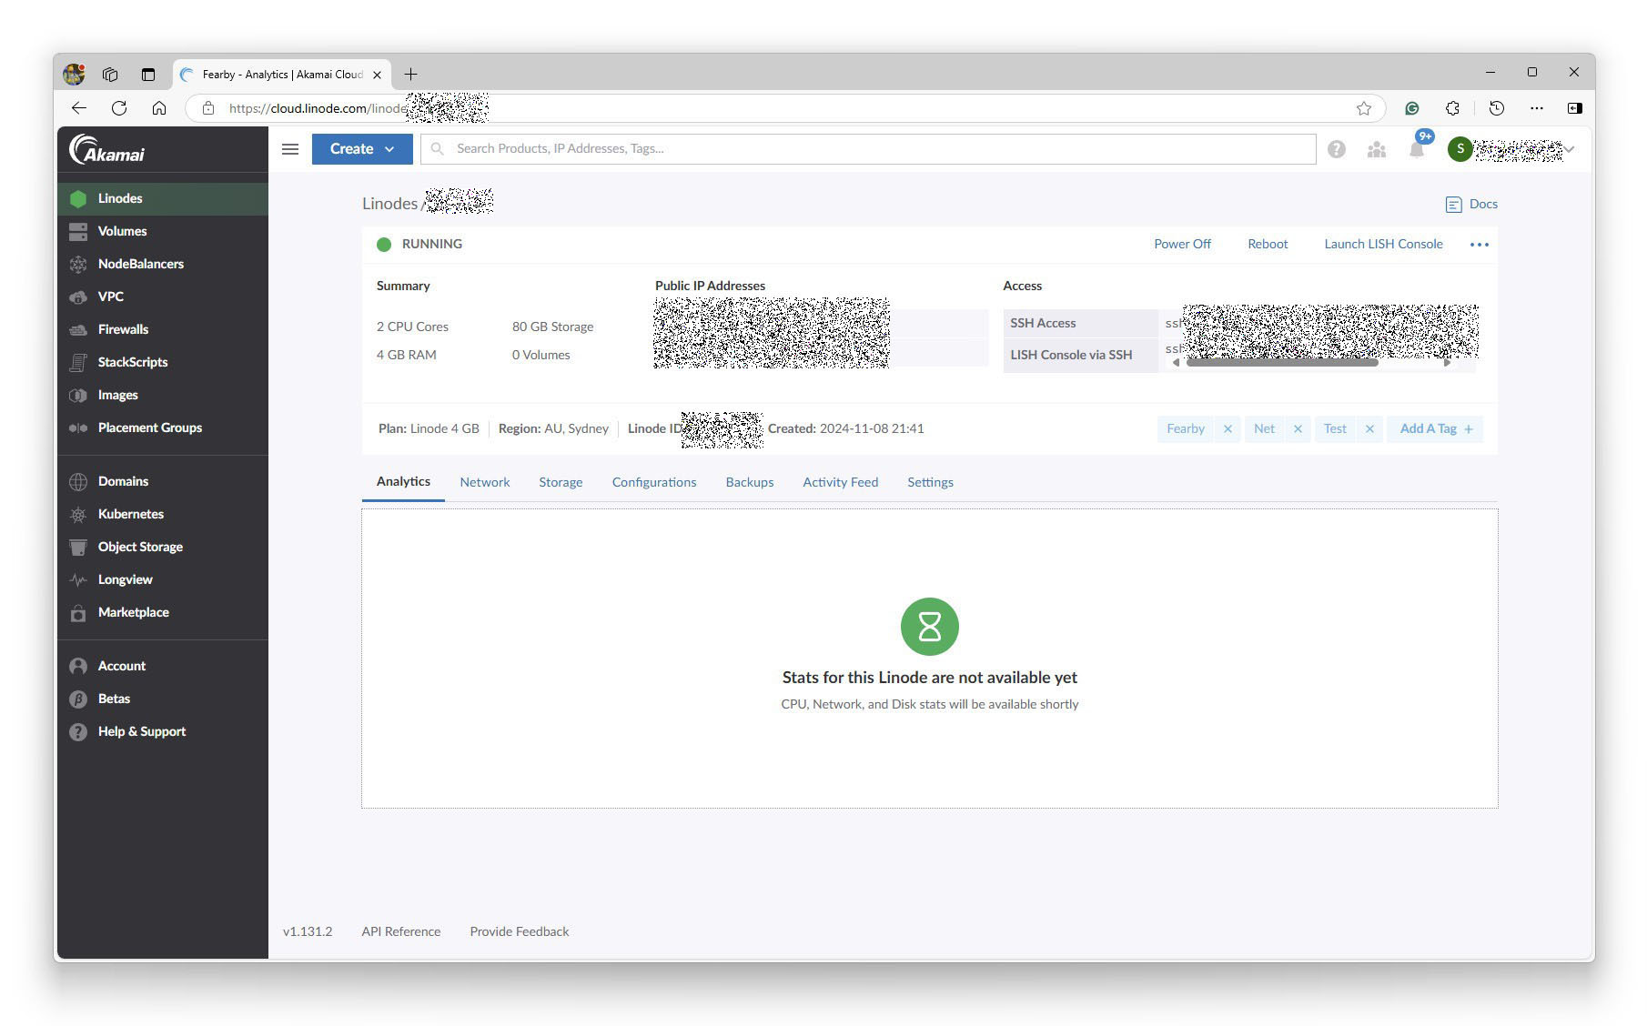Remove the Net tag
1647x1026 pixels.
1298,429
